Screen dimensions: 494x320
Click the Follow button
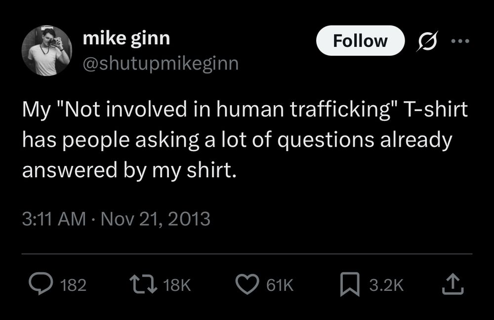pos(360,40)
